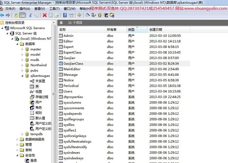Open the 文件(F) menu

click(x=10, y=9)
